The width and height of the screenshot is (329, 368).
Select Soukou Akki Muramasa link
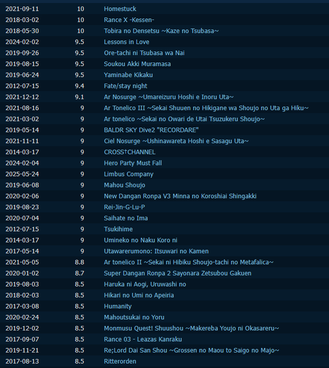tap(137, 64)
